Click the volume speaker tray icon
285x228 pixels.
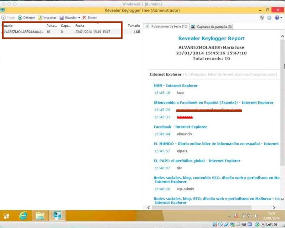tap(256, 216)
